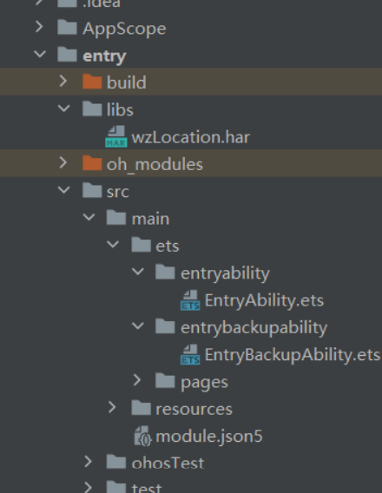Click the module.json5 file icon

[143, 436]
